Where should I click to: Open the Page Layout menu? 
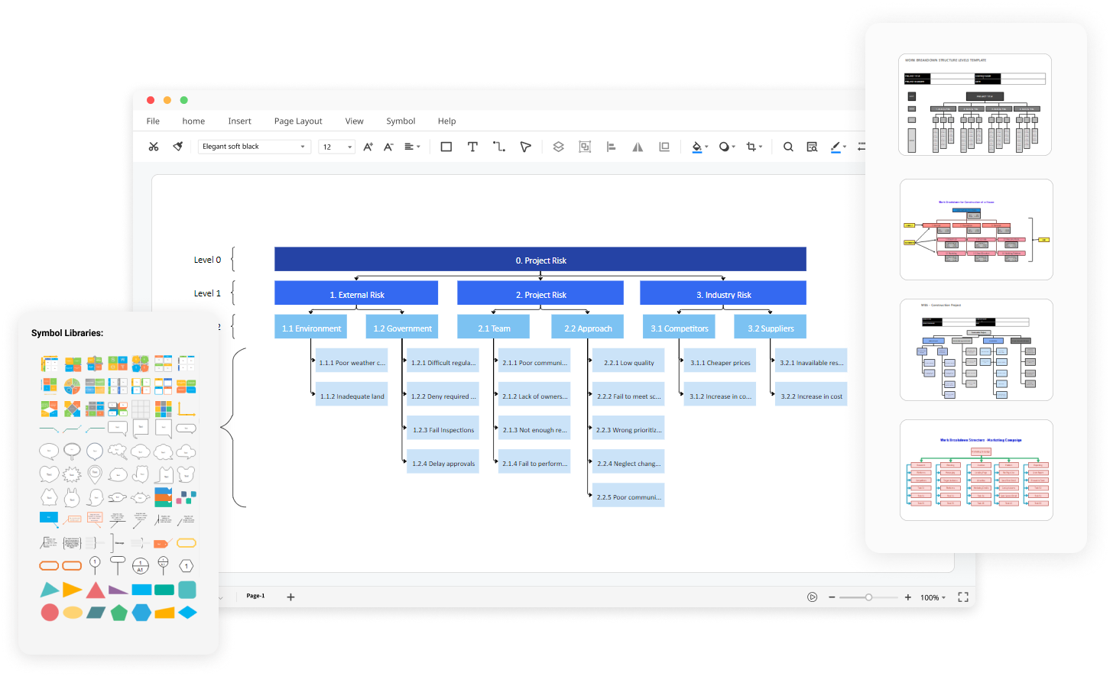[298, 121]
